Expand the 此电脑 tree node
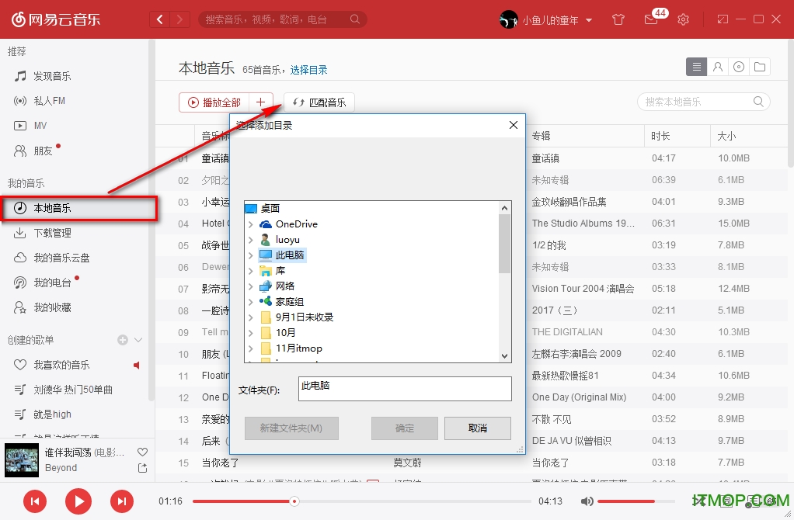The width and height of the screenshot is (794, 520). point(250,255)
